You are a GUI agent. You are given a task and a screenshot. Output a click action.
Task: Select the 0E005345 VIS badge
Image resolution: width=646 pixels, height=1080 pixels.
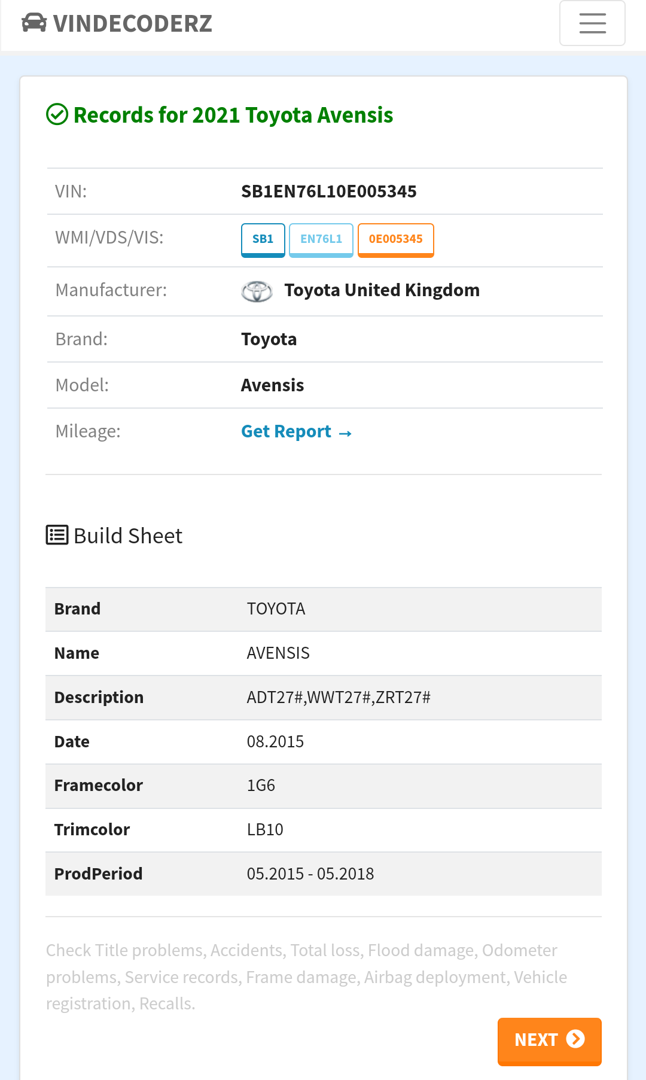point(395,239)
